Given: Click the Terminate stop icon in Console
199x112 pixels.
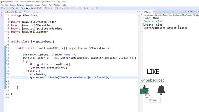Looking at the screenshot, I should pyautogui.click(x=185, y=12).
